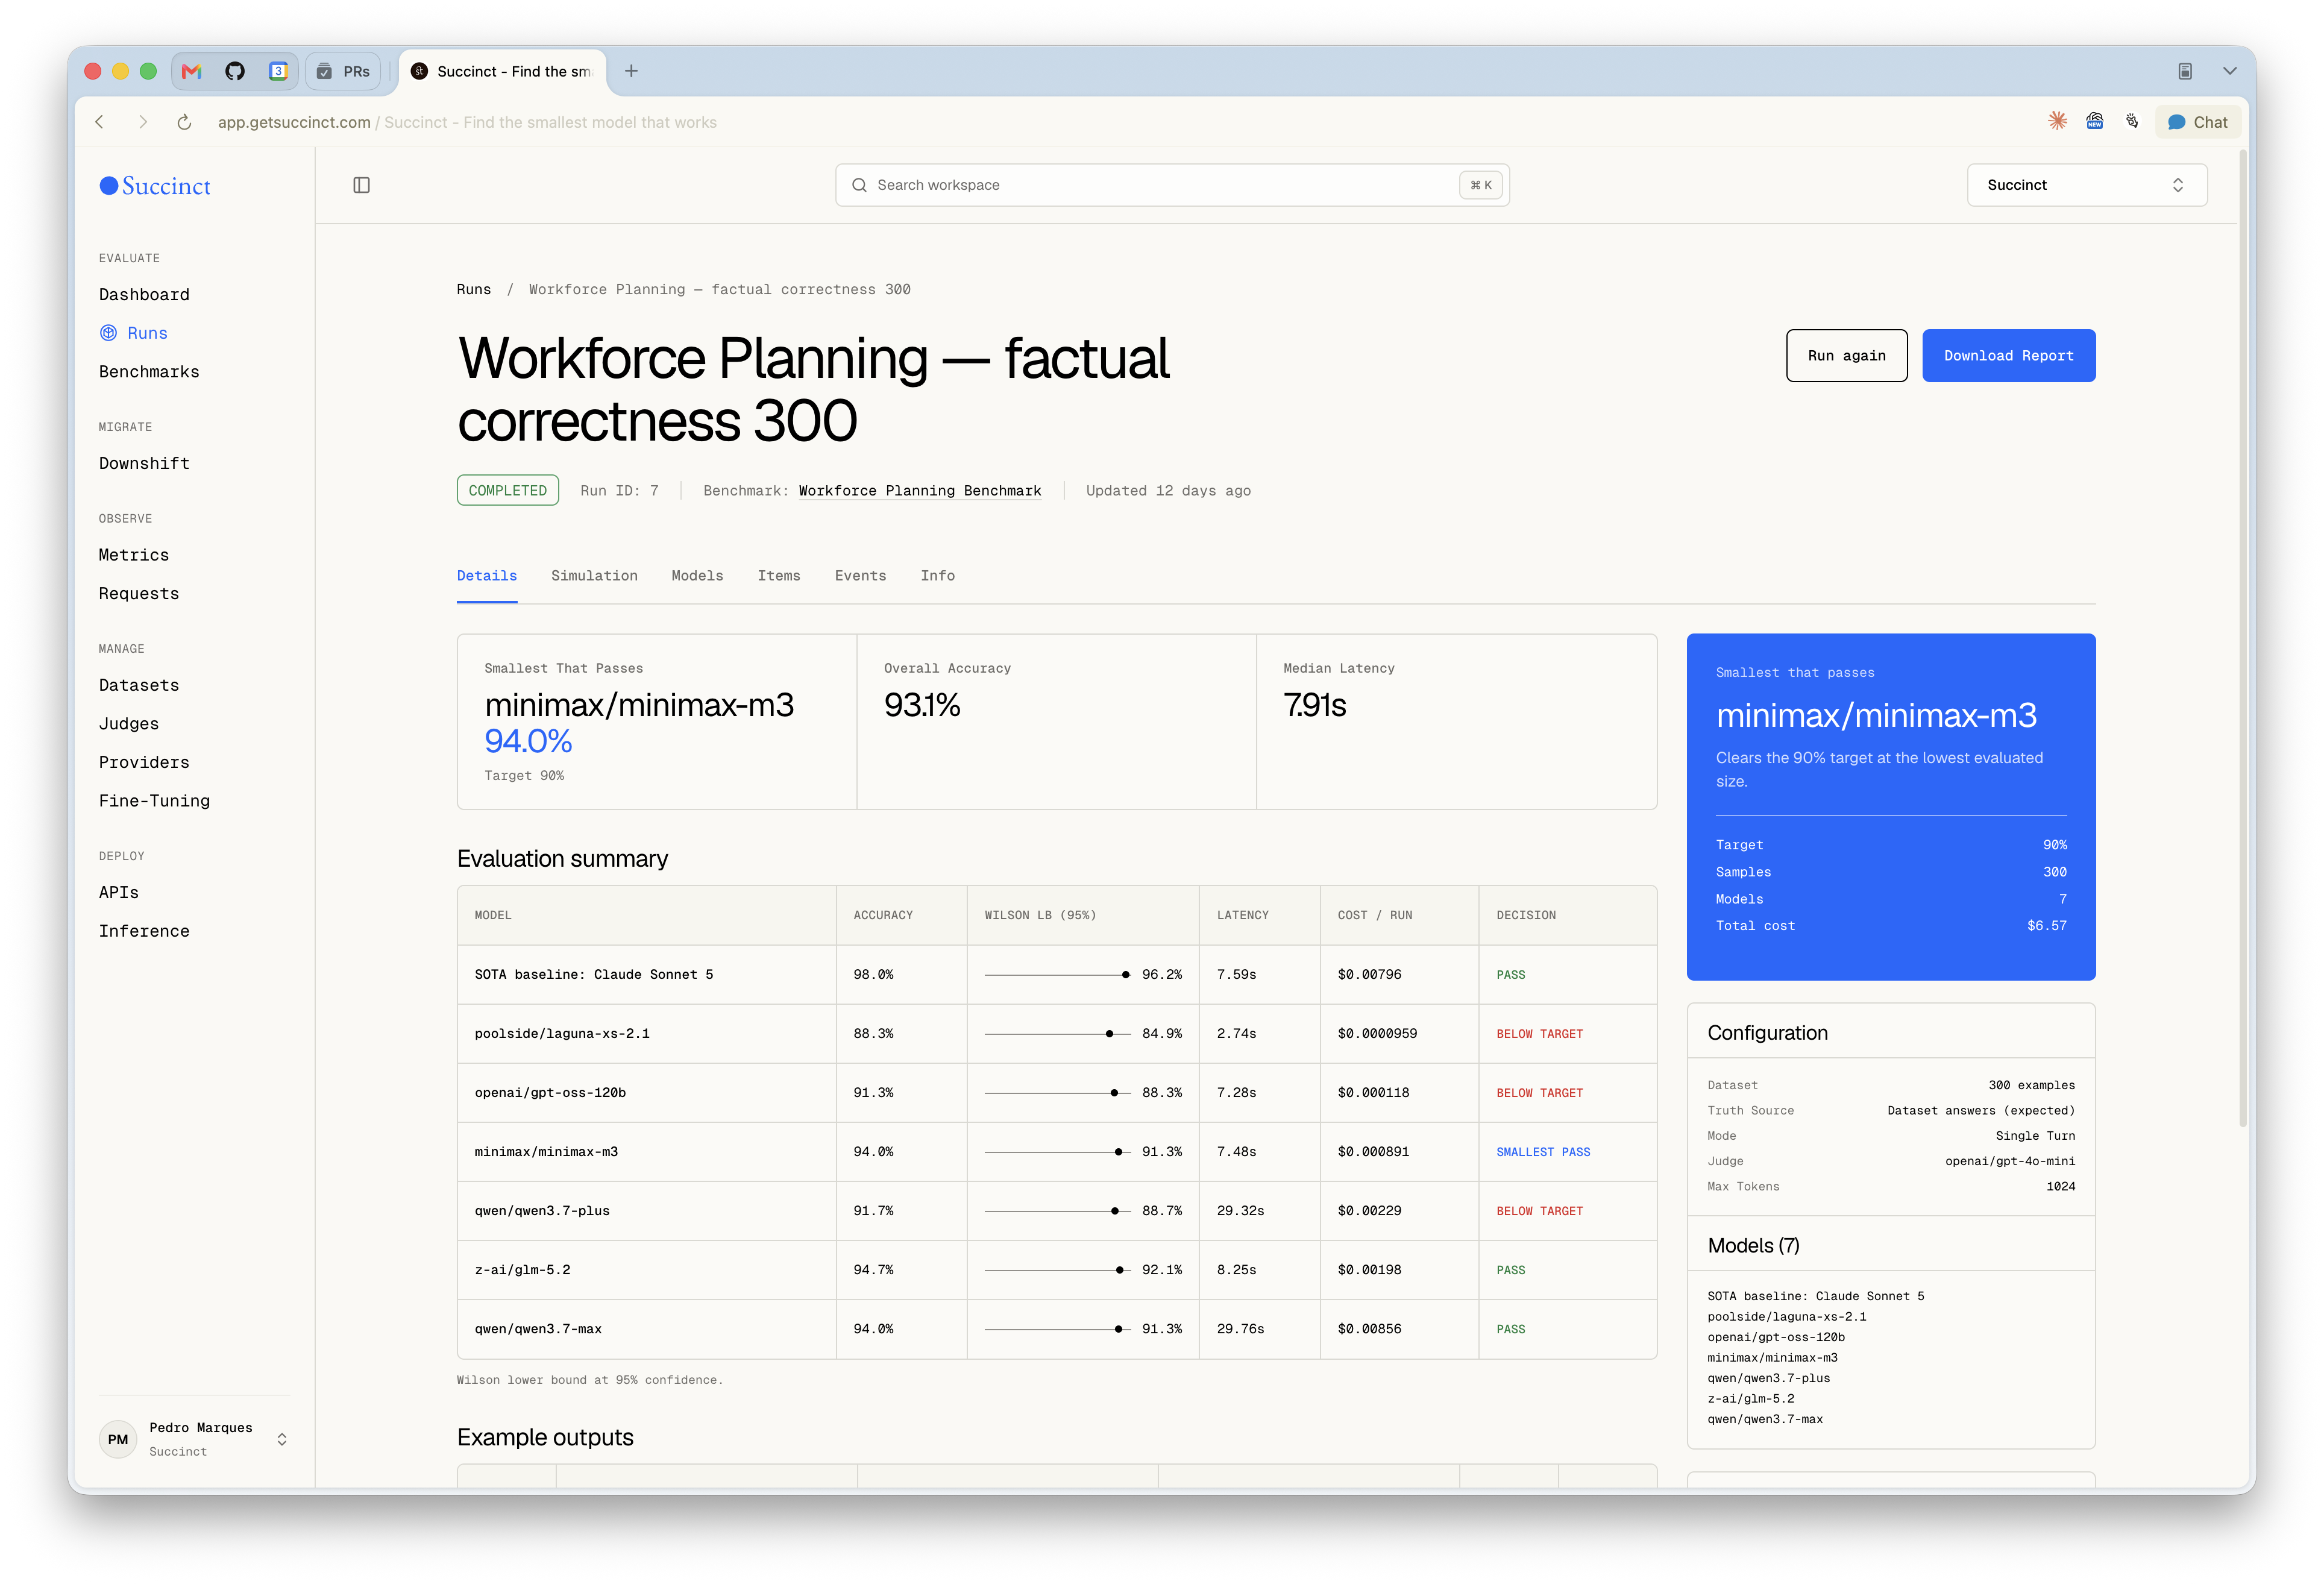Open a new browser tab
Screen dimensions: 2324x1584
(631, 71)
